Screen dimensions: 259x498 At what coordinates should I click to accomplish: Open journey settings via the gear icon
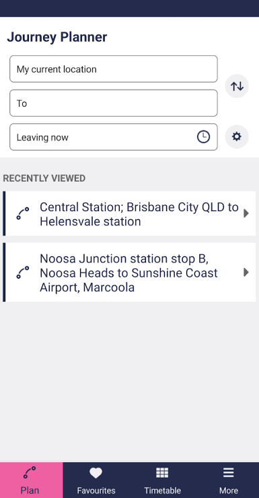[237, 137]
